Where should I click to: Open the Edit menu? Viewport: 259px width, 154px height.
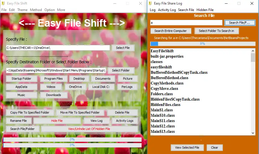(x=12, y=10)
